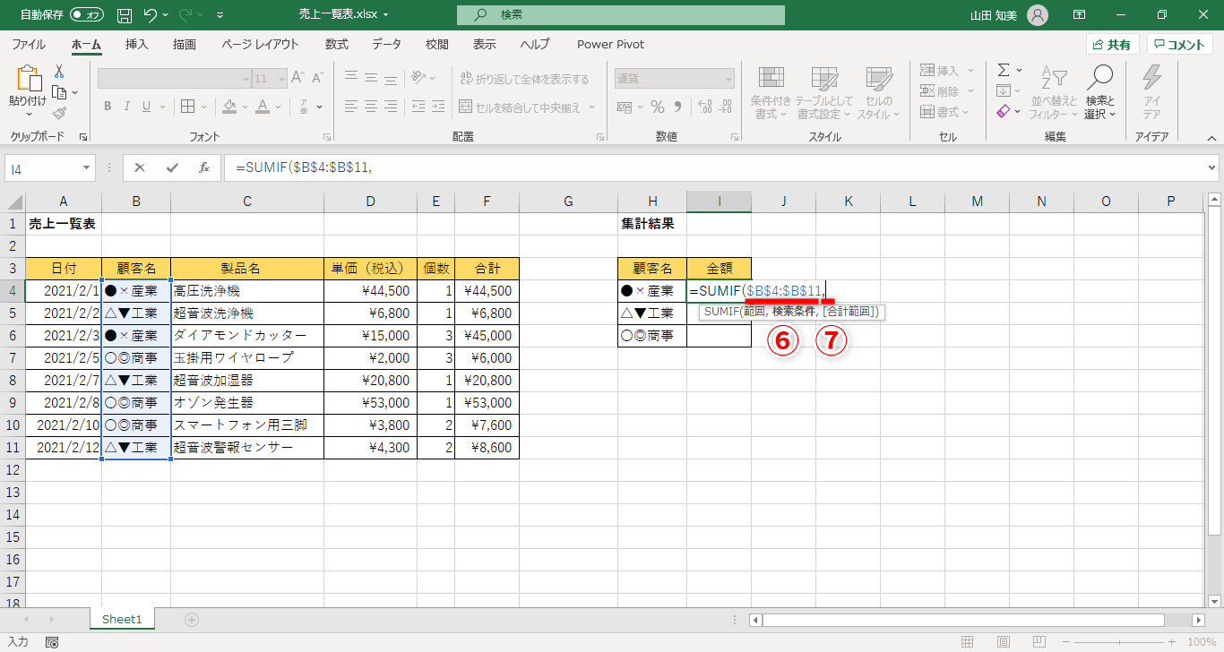Click the Cut scissors icon

(x=59, y=72)
